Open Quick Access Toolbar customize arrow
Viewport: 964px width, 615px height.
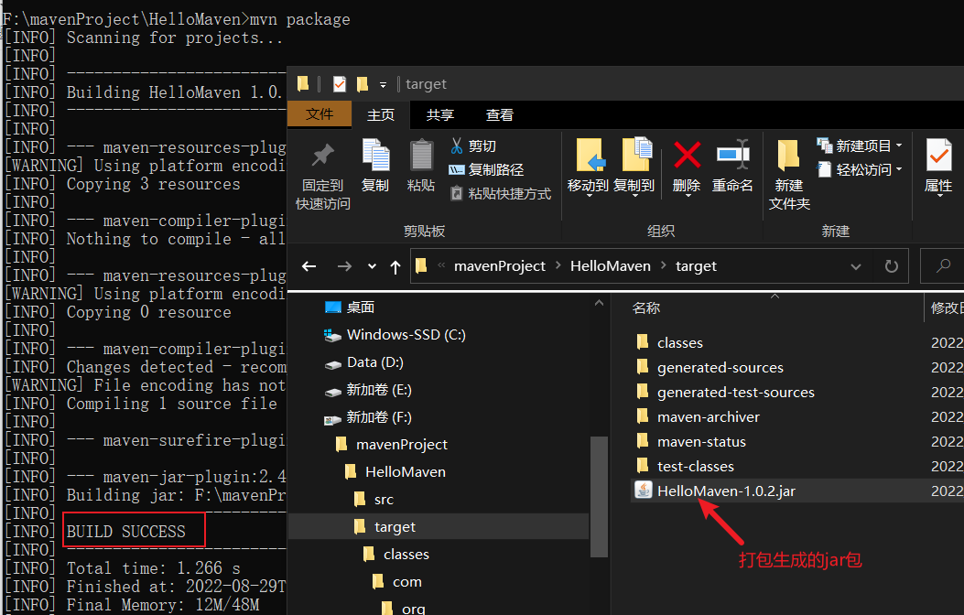click(x=383, y=85)
